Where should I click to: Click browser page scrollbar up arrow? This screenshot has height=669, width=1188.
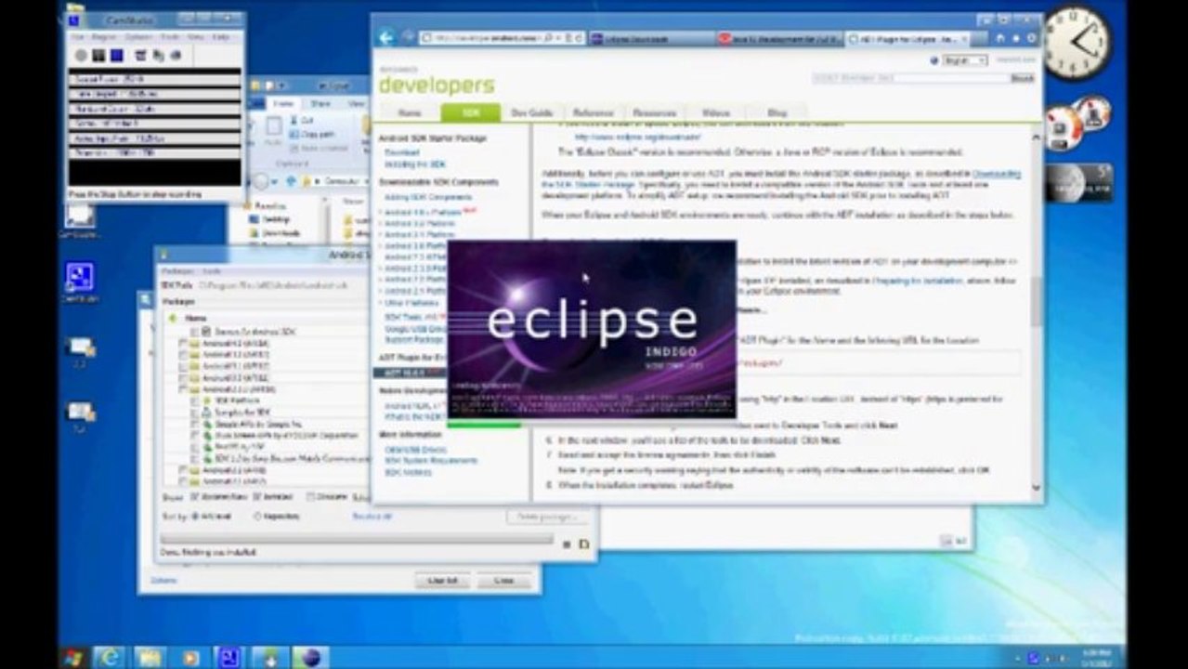point(1036,137)
